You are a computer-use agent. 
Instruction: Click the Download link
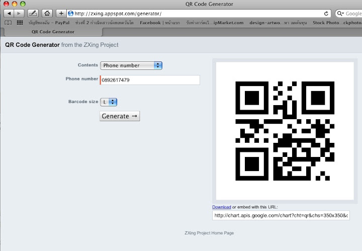(x=222, y=207)
